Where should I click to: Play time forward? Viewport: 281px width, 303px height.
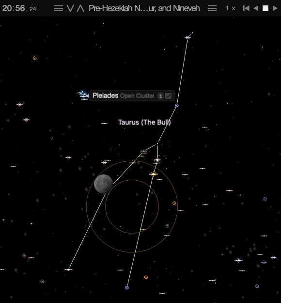[x=275, y=8]
